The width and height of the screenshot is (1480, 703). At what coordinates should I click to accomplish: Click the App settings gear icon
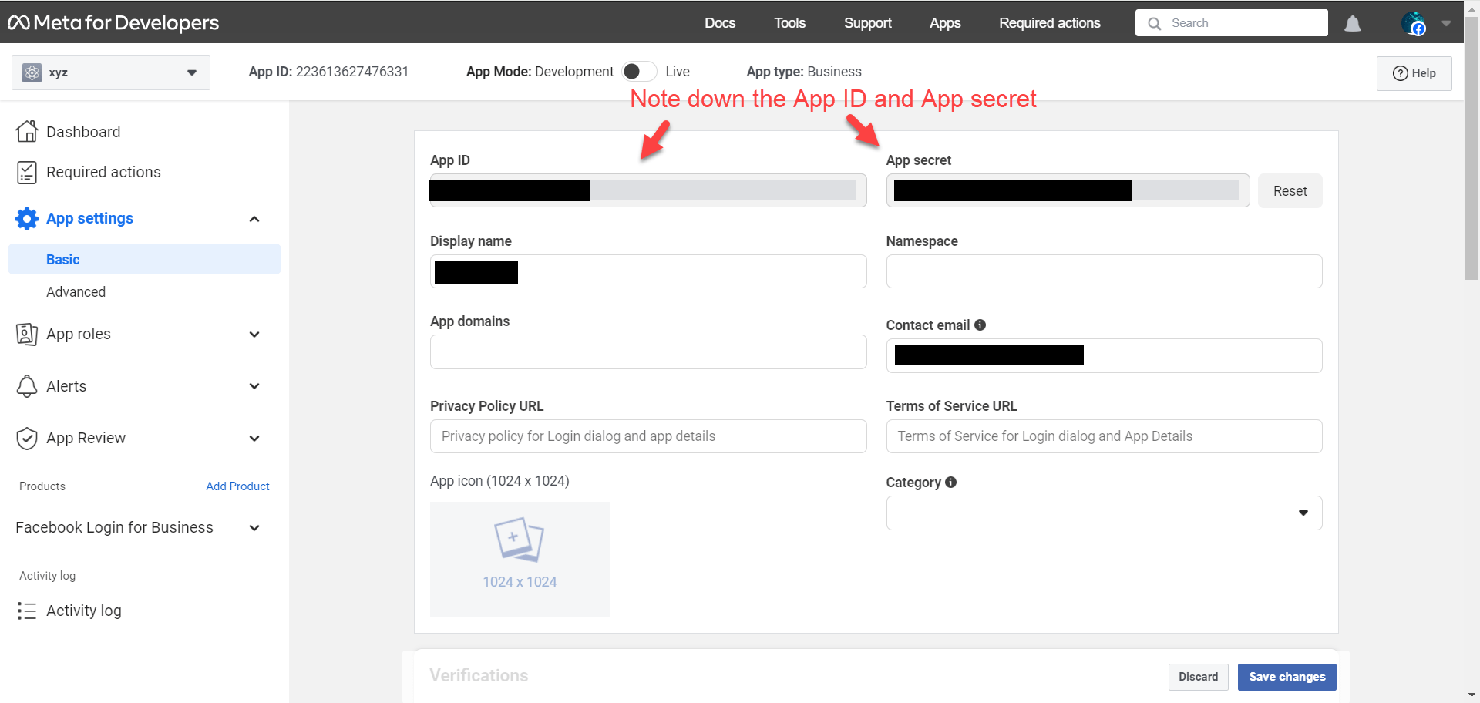27,219
